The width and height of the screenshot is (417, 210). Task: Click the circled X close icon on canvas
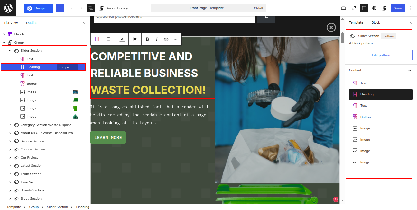click(x=331, y=28)
